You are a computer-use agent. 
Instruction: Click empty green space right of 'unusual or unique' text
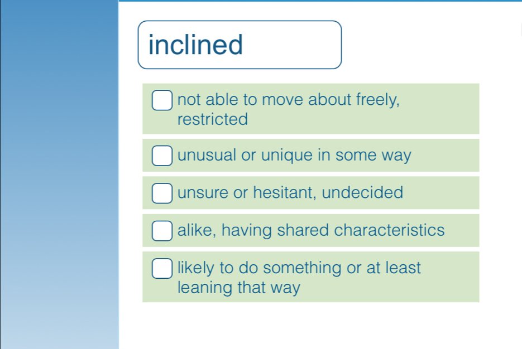[447, 156]
